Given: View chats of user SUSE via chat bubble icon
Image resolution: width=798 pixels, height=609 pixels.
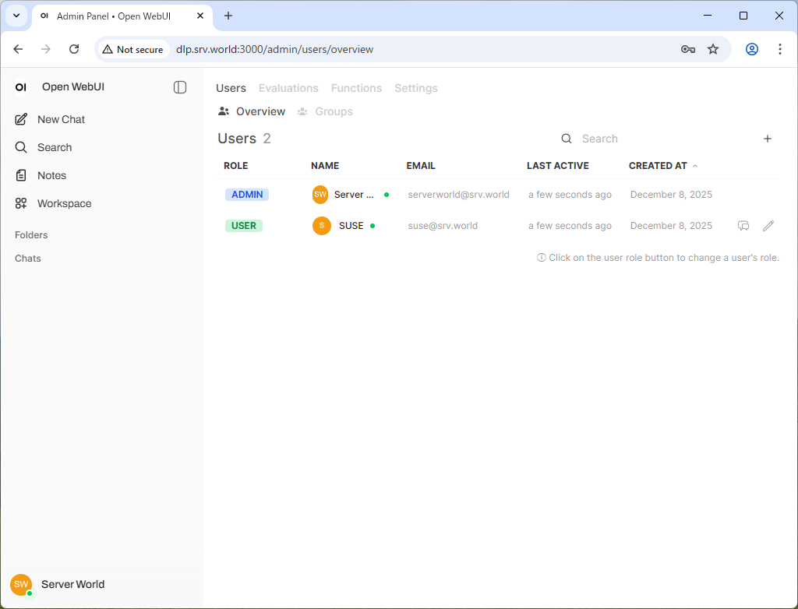Looking at the screenshot, I should pyautogui.click(x=743, y=225).
